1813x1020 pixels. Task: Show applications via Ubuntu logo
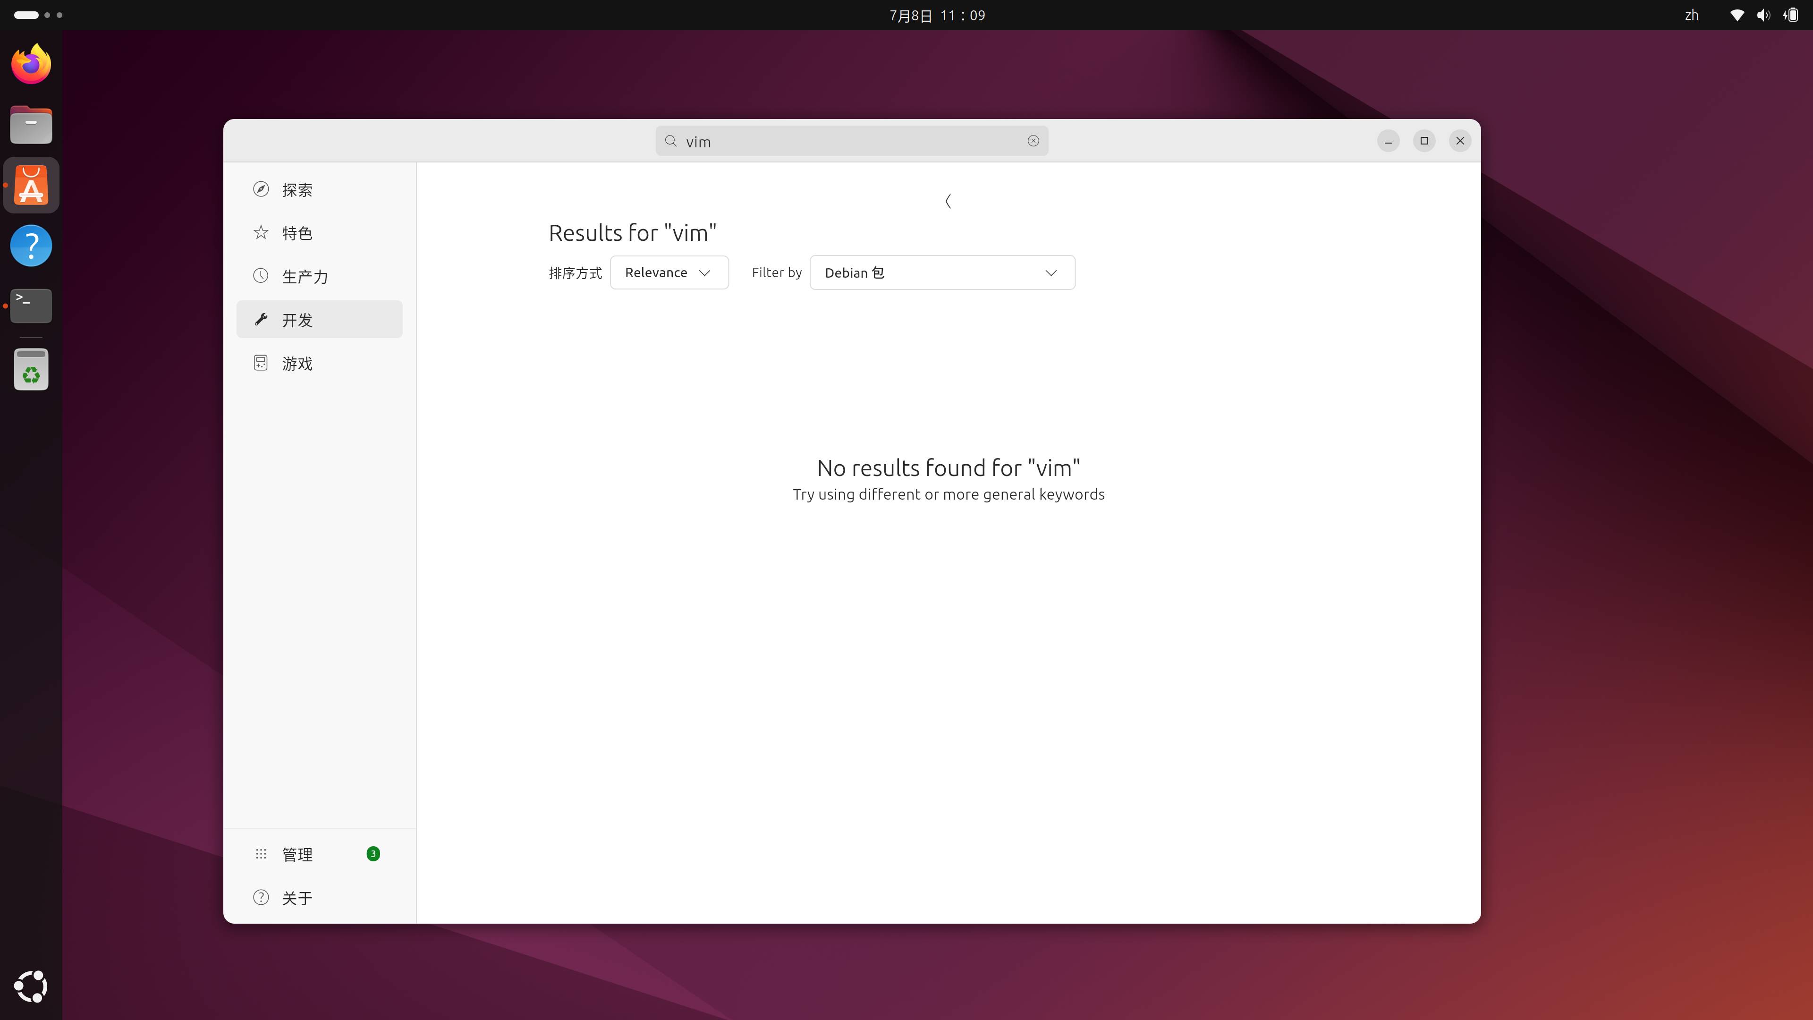pyautogui.click(x=31, y=986)
